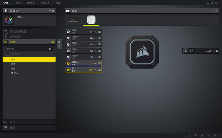Open the Facebook link in footer
Screen dimensions: 222x138
point(208,135)
